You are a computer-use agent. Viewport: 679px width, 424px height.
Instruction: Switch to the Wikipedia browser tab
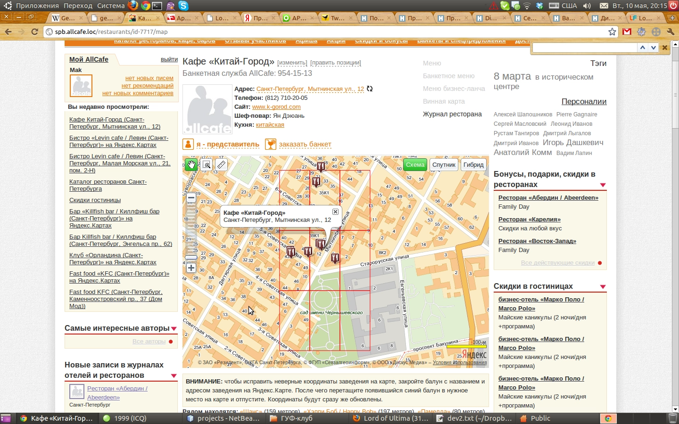[67, 18]
